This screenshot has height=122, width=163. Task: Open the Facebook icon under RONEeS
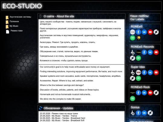coord(138,32)
